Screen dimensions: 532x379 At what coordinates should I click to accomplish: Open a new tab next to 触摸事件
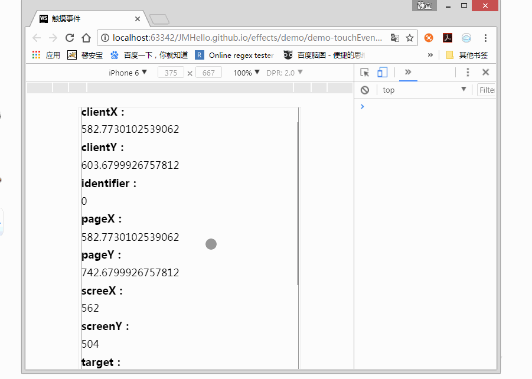point(159,19)
